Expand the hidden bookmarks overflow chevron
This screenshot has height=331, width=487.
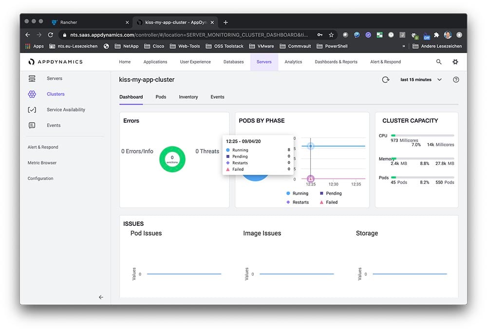click(x=403, y=46)
